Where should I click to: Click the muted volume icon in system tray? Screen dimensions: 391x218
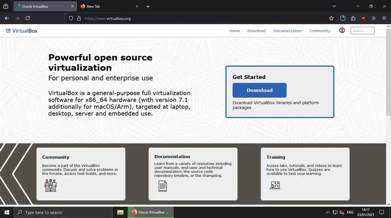(x=342, y=212)
